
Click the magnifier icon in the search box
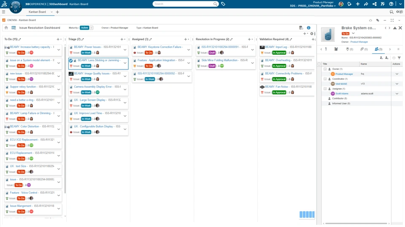tap(215, 4)
